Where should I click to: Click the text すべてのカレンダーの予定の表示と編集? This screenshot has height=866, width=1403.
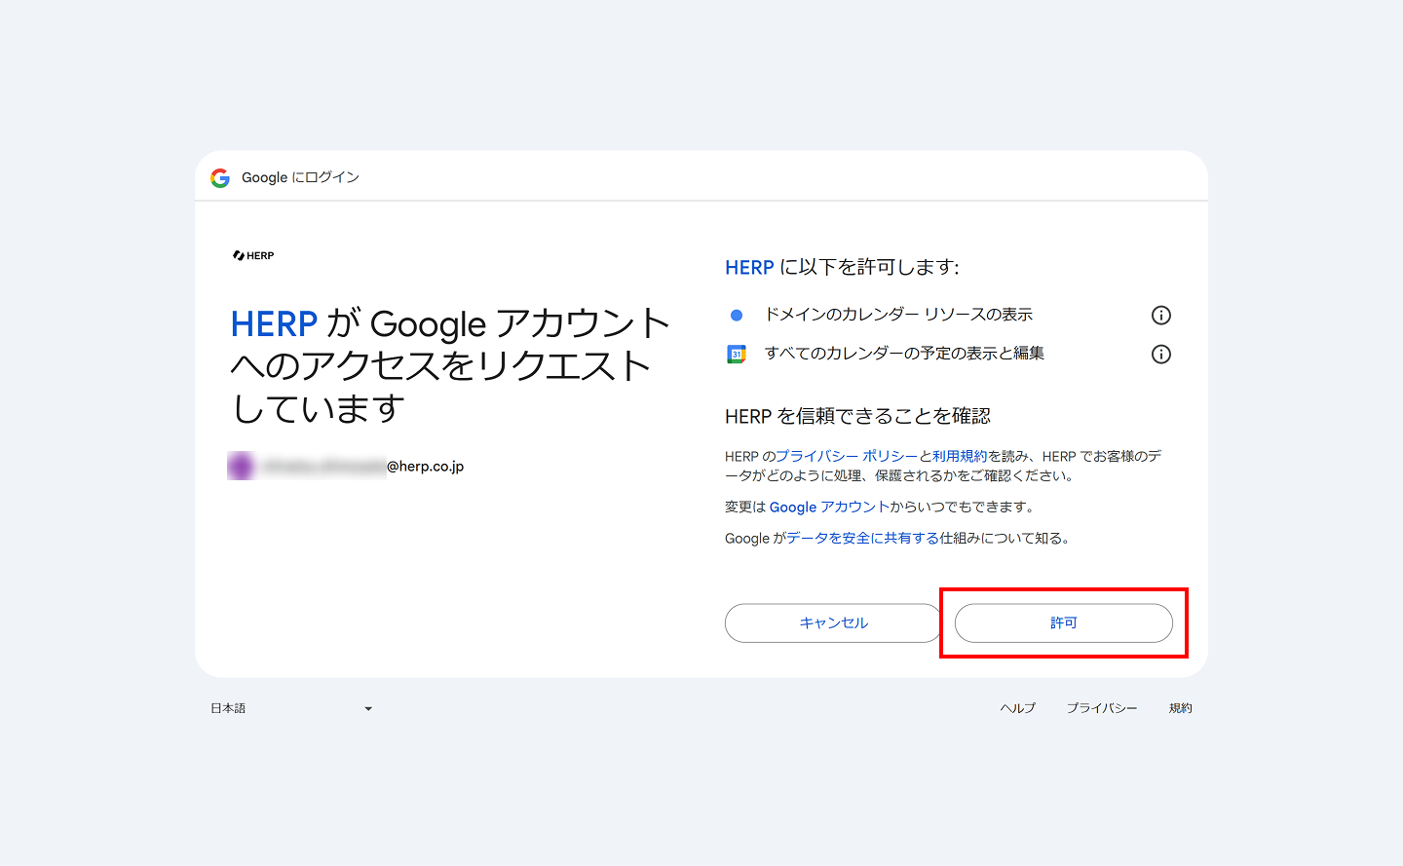coord(904,354)
